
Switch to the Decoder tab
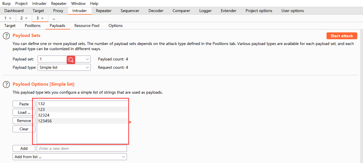(x=156, y=11)
